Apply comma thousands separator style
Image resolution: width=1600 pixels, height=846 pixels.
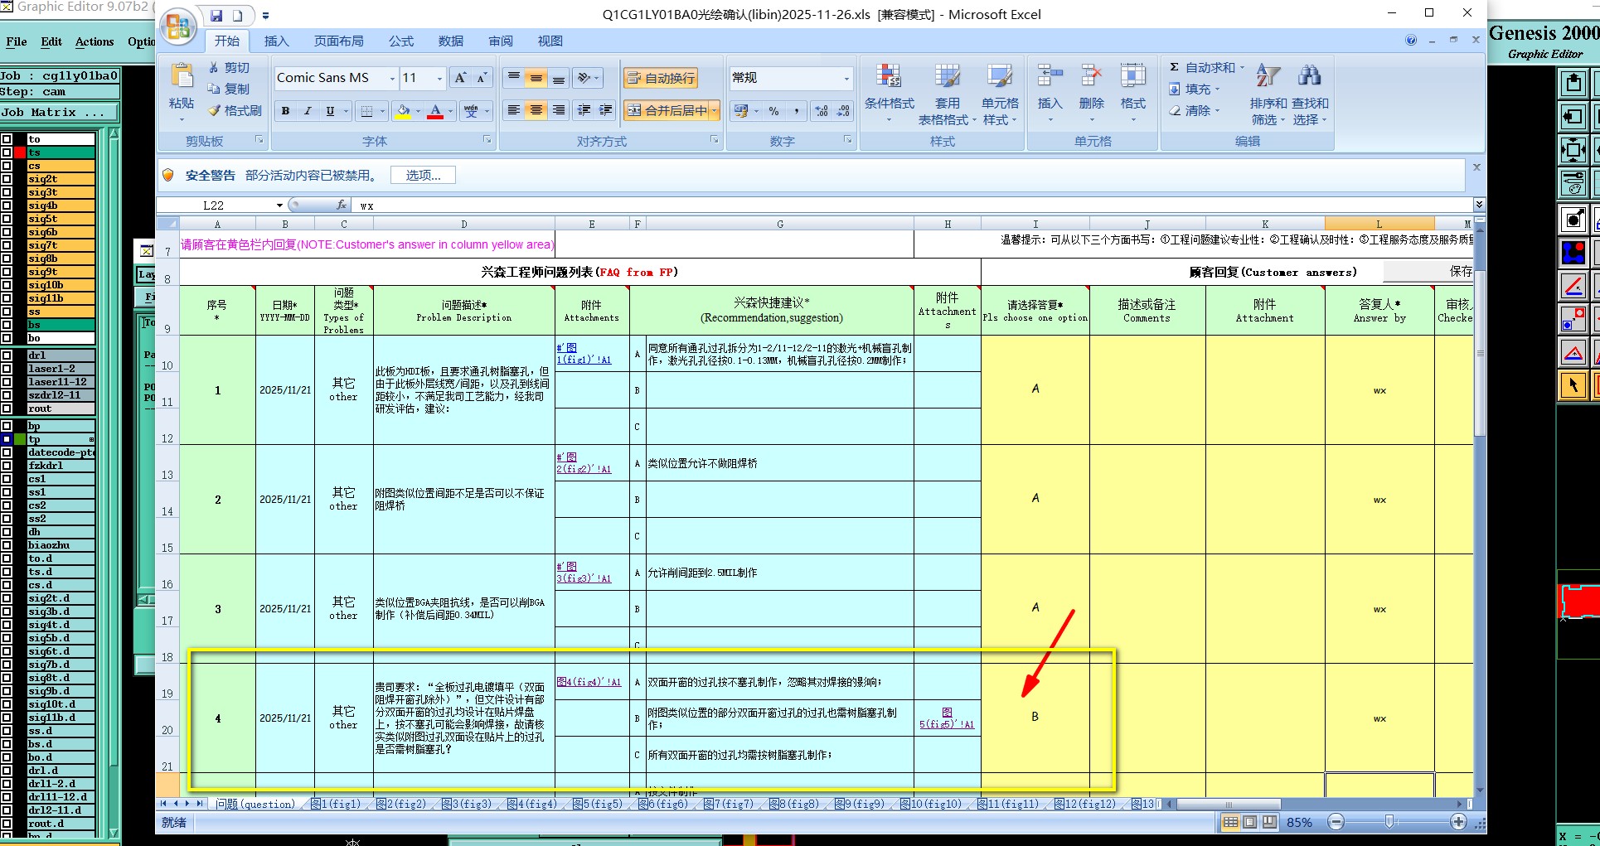[796, 110]
